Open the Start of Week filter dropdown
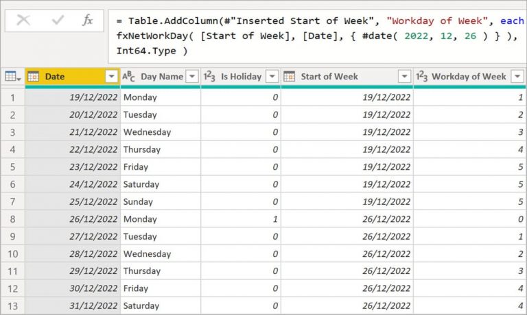 pyautogui.click(x=404, y=77)
